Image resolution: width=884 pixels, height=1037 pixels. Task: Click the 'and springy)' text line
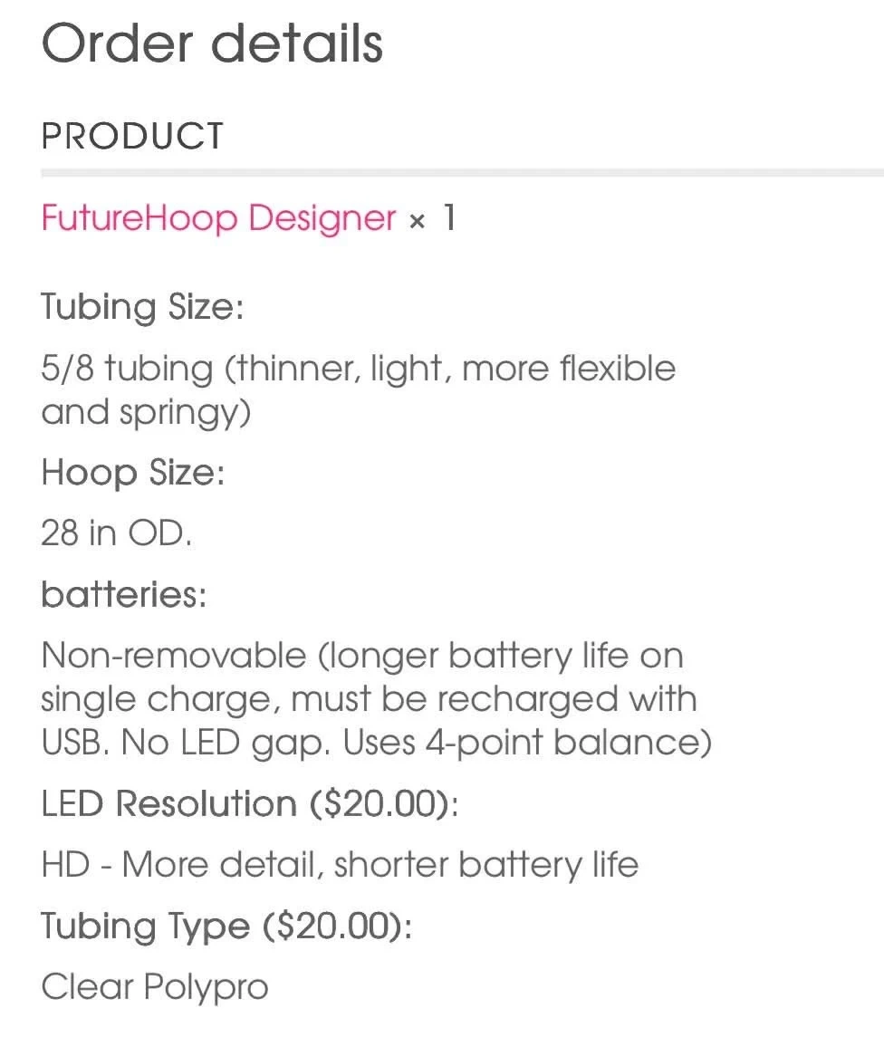(146, 413)
